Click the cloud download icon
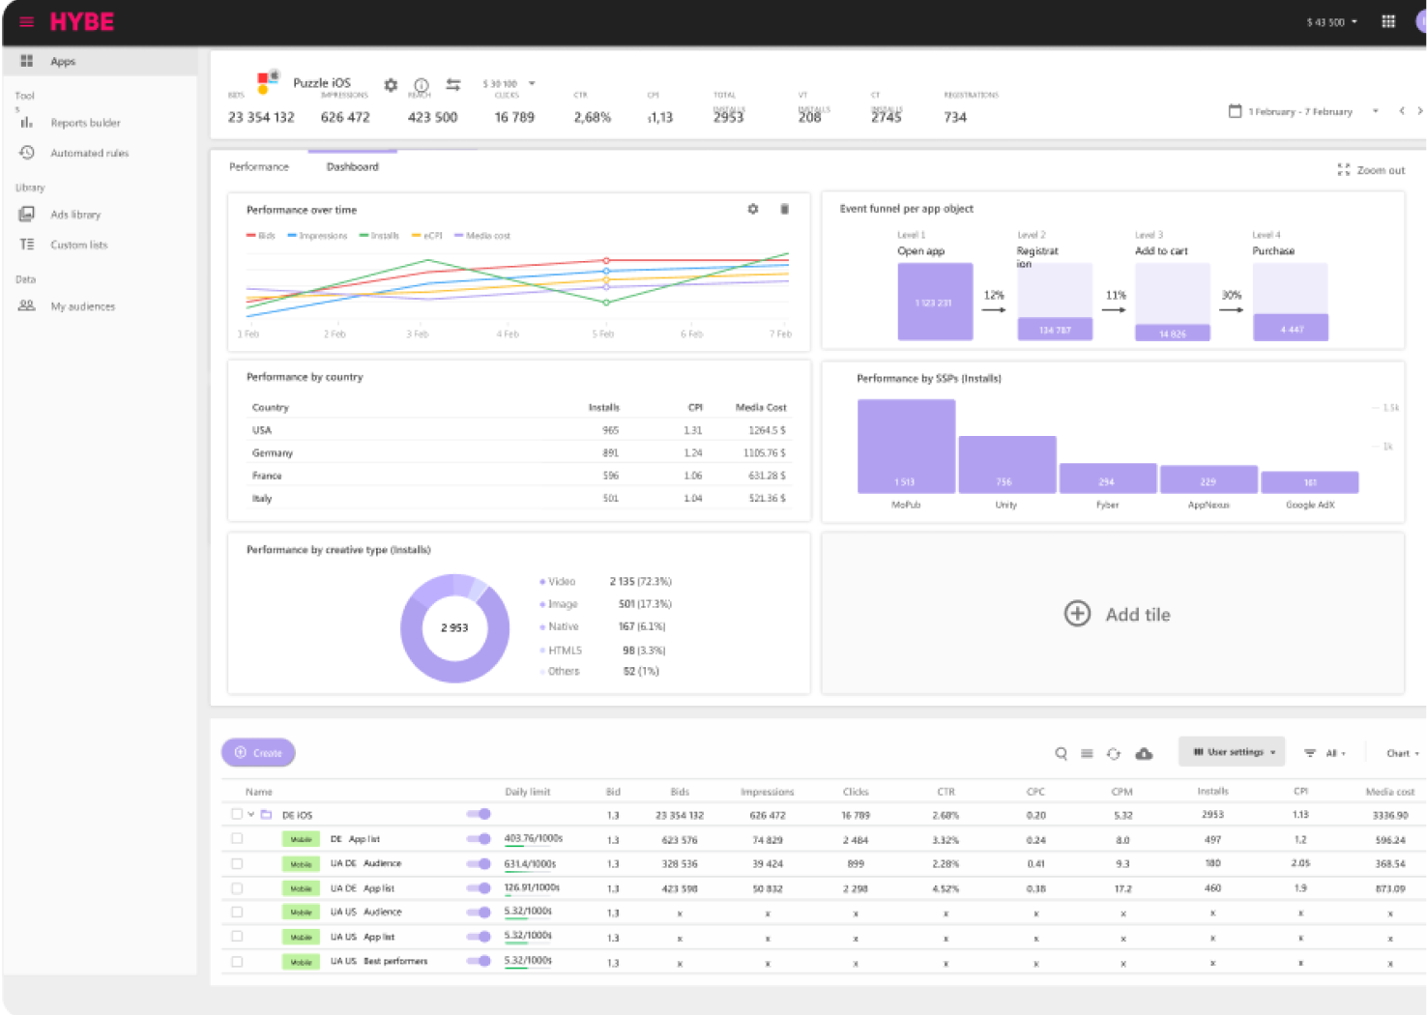The width and height of the screenshot is (1427, 1015). pos(1144,753)
